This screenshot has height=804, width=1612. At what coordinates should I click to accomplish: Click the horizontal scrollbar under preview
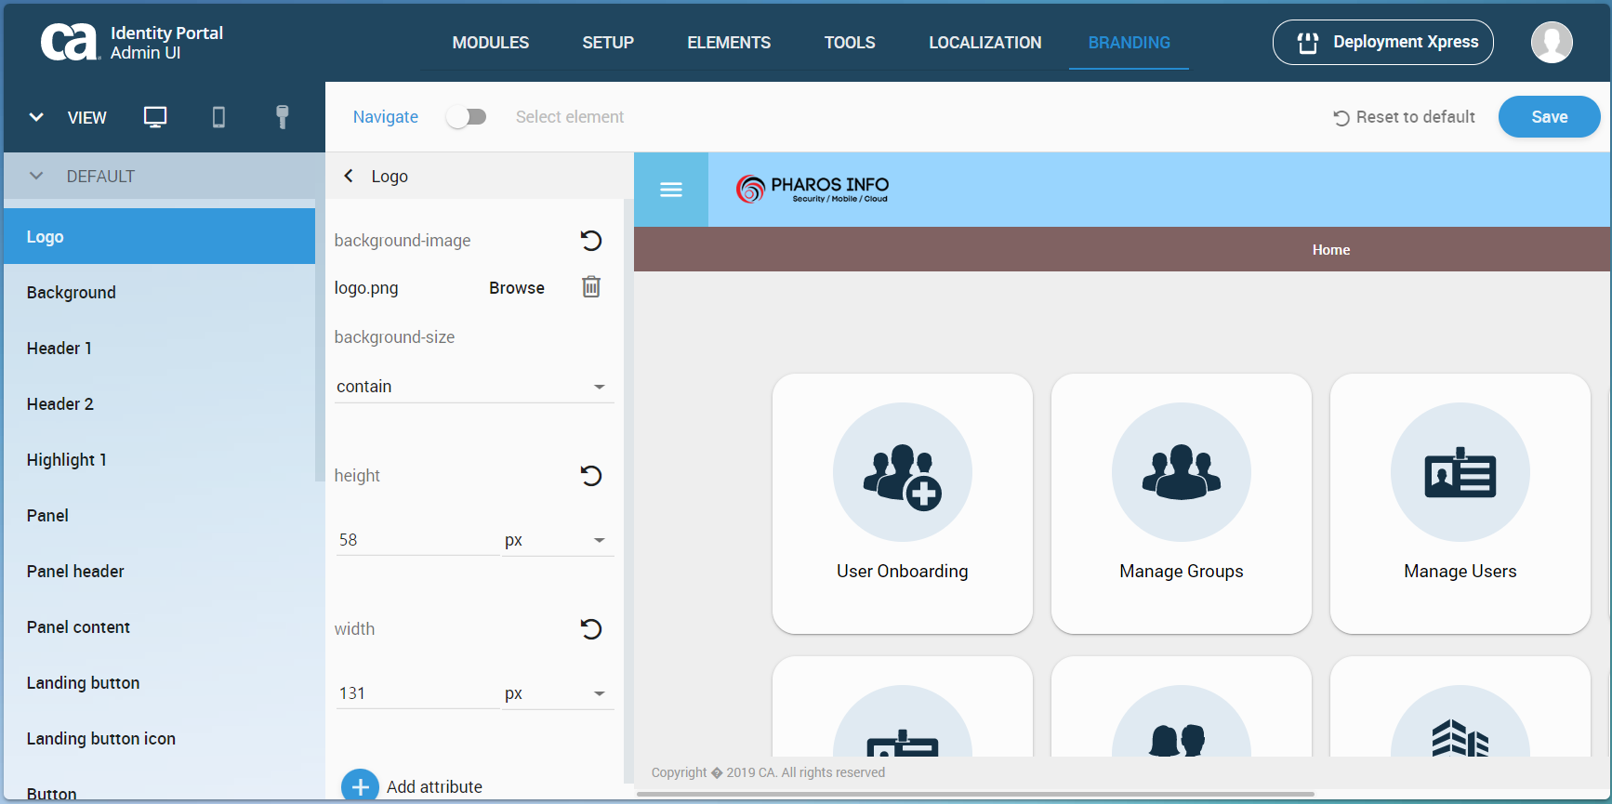(x=976, y=794)
